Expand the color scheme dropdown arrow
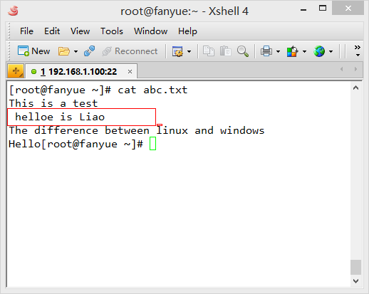Viewport: 369px width, 294px height. [304, 51]
